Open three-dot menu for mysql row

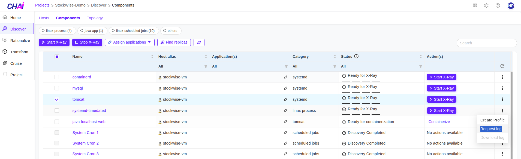click(502, 88)
